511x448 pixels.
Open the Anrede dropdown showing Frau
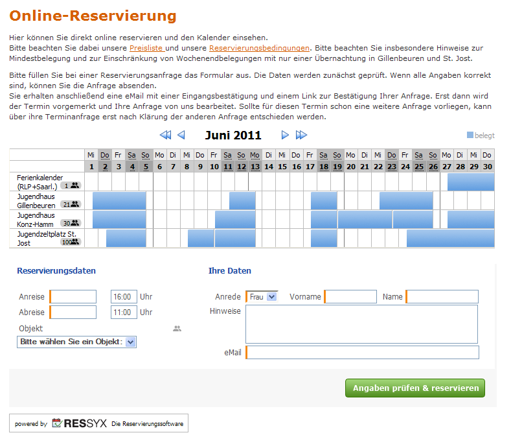click(262, 297)
